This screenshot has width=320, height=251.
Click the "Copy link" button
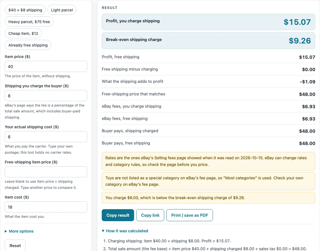pos(150,215)
